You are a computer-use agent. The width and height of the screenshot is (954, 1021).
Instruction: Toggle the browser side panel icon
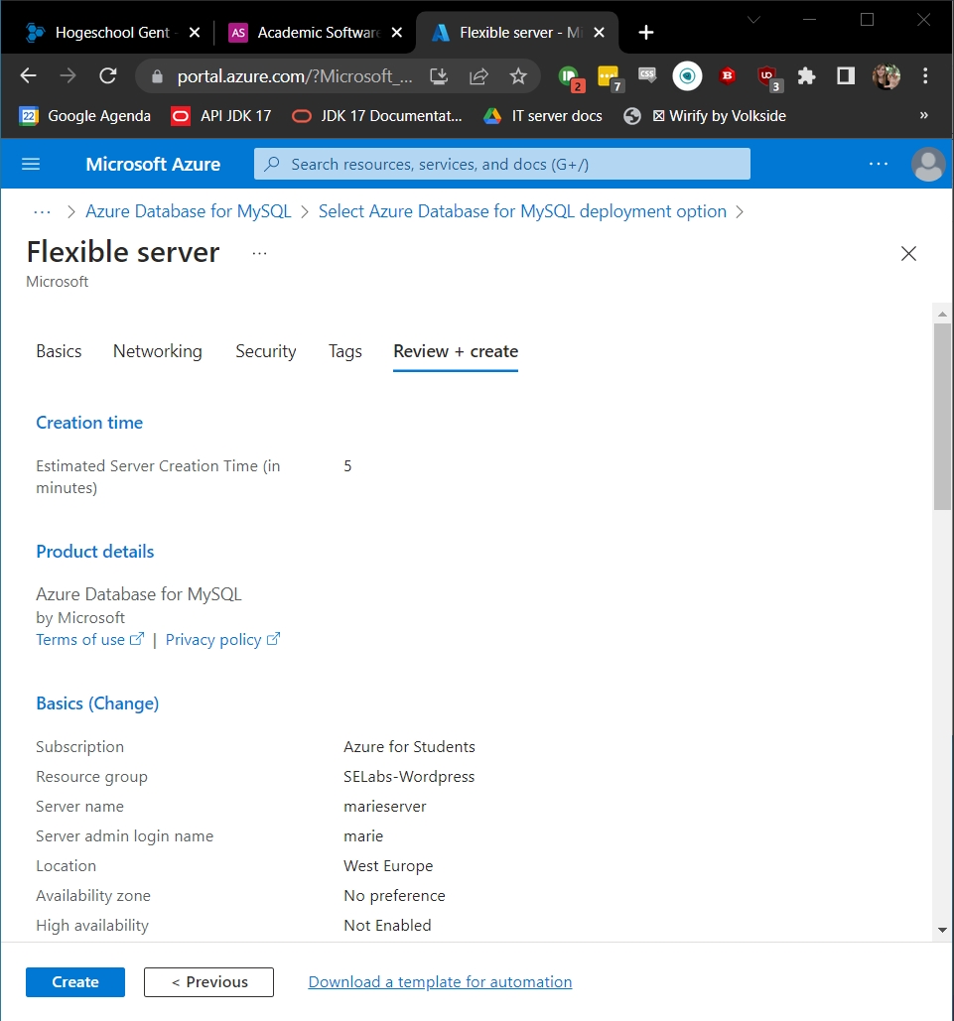846,76
